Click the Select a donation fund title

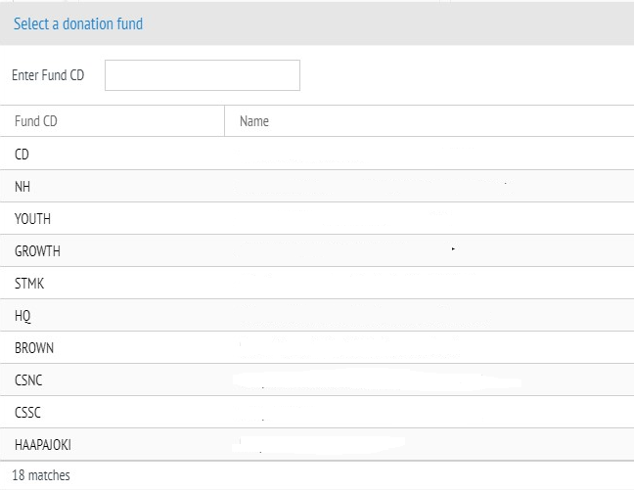point(78,23)
